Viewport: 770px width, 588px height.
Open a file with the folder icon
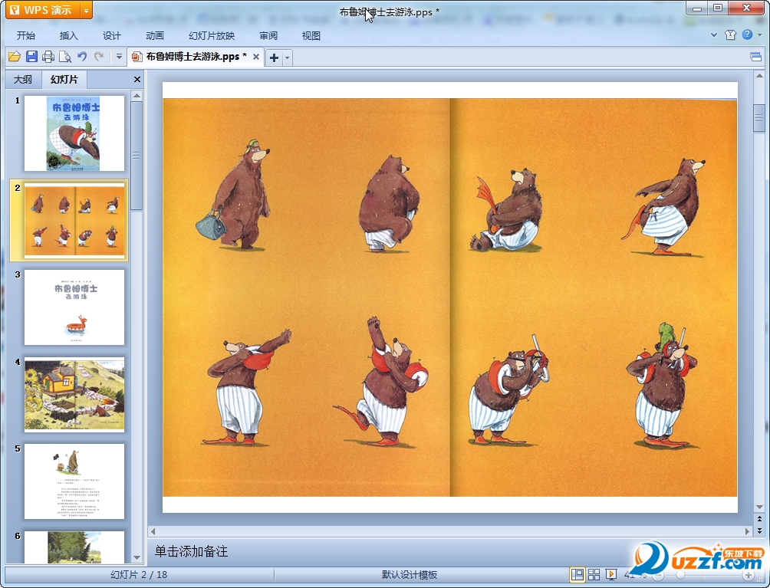pos(15,57)
